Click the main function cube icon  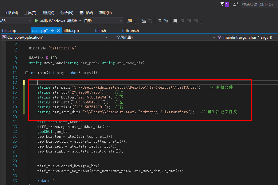point(220,37)
